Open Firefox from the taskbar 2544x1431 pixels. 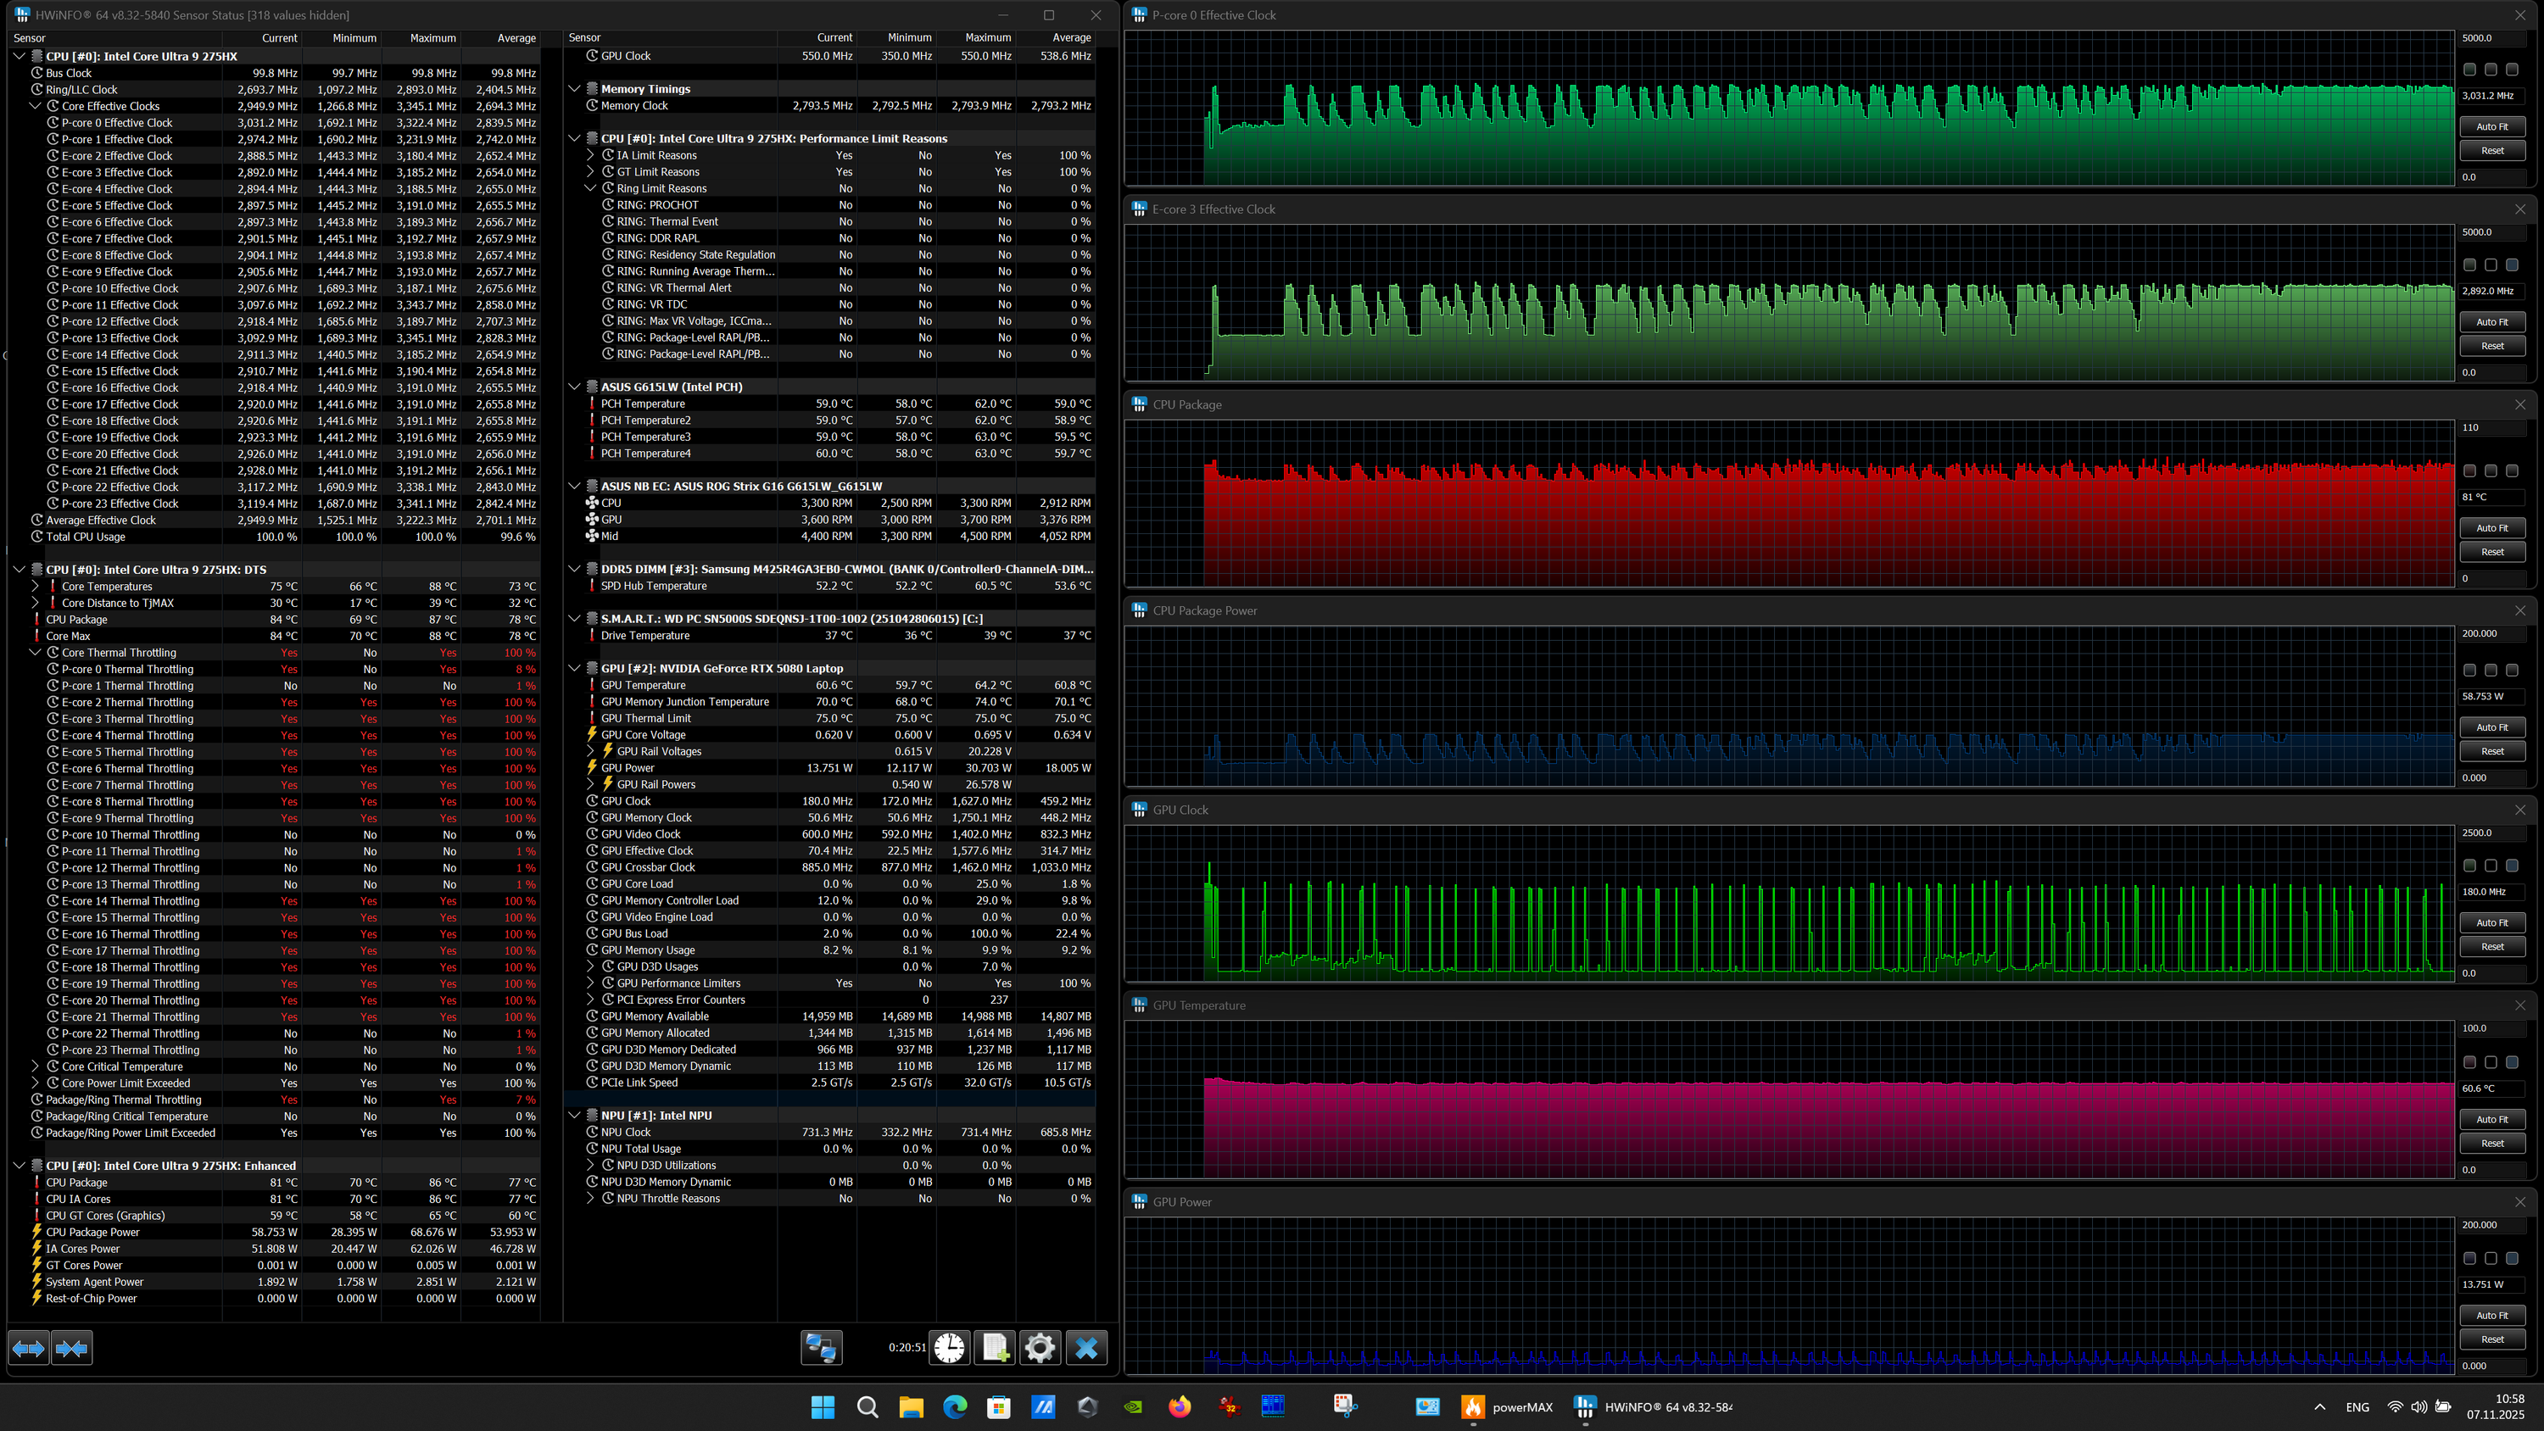click(1180, 1407)
